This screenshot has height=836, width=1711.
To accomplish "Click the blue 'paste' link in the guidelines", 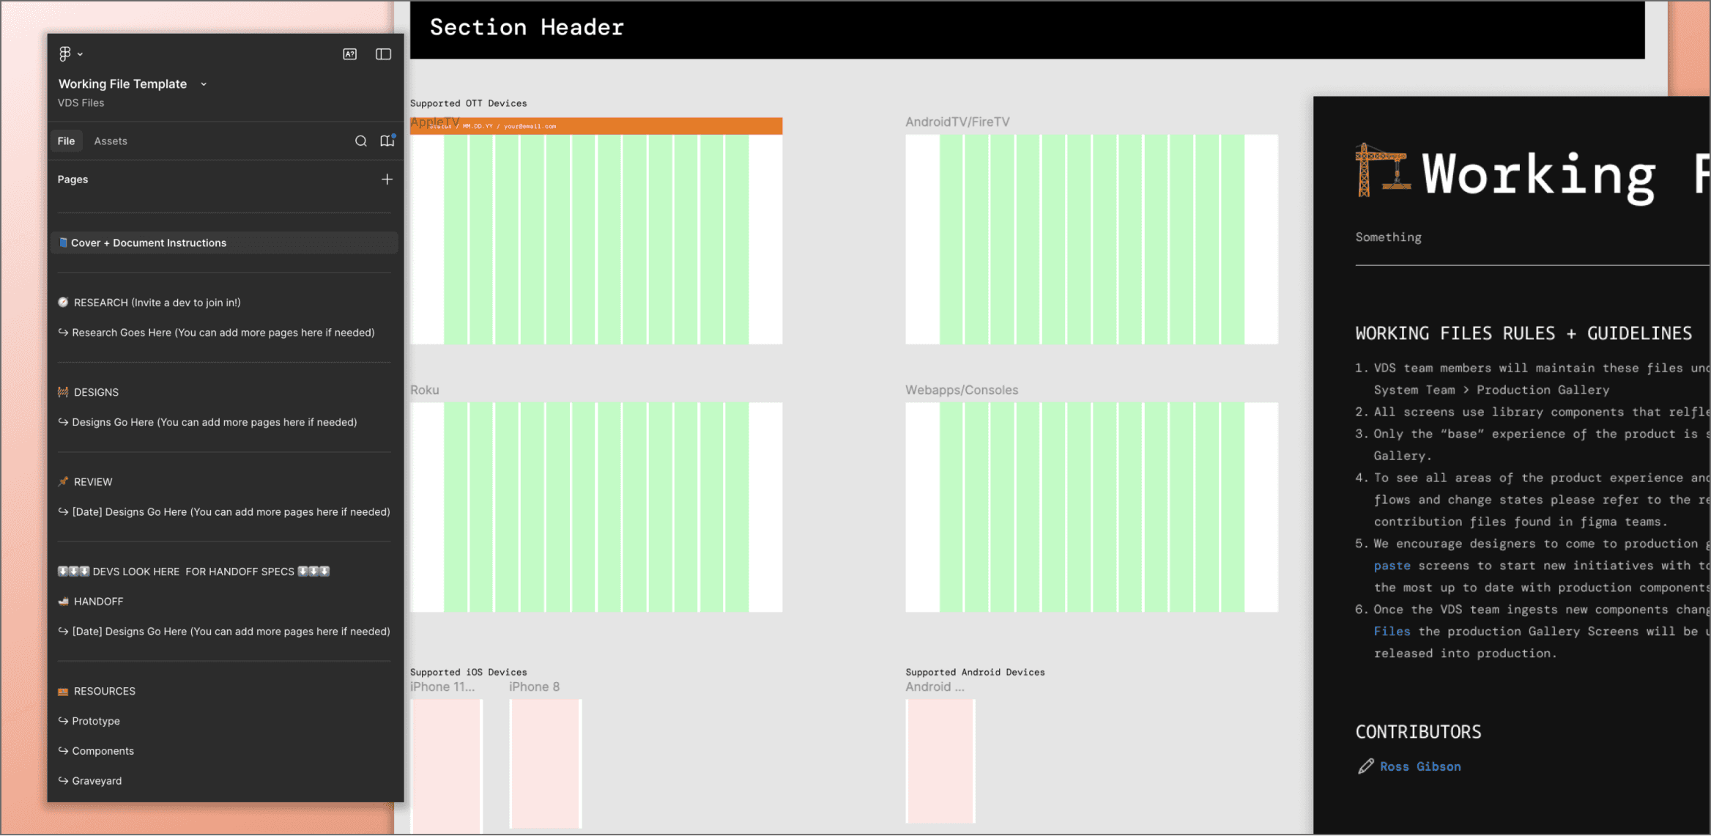I will pos(1392,566).
